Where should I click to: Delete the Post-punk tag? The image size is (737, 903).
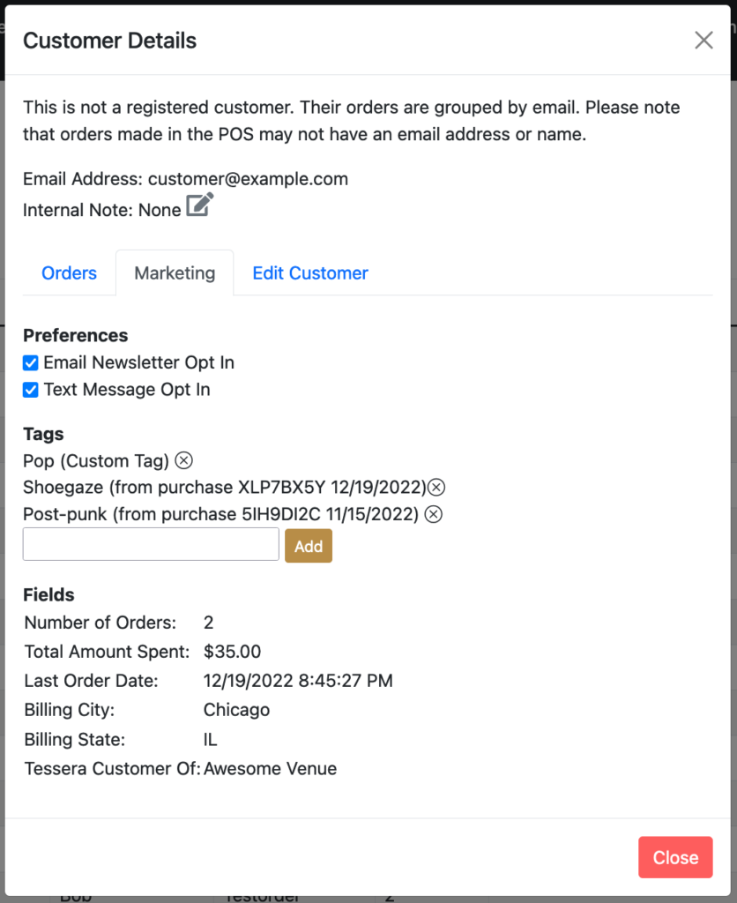(x=434, y=514)
